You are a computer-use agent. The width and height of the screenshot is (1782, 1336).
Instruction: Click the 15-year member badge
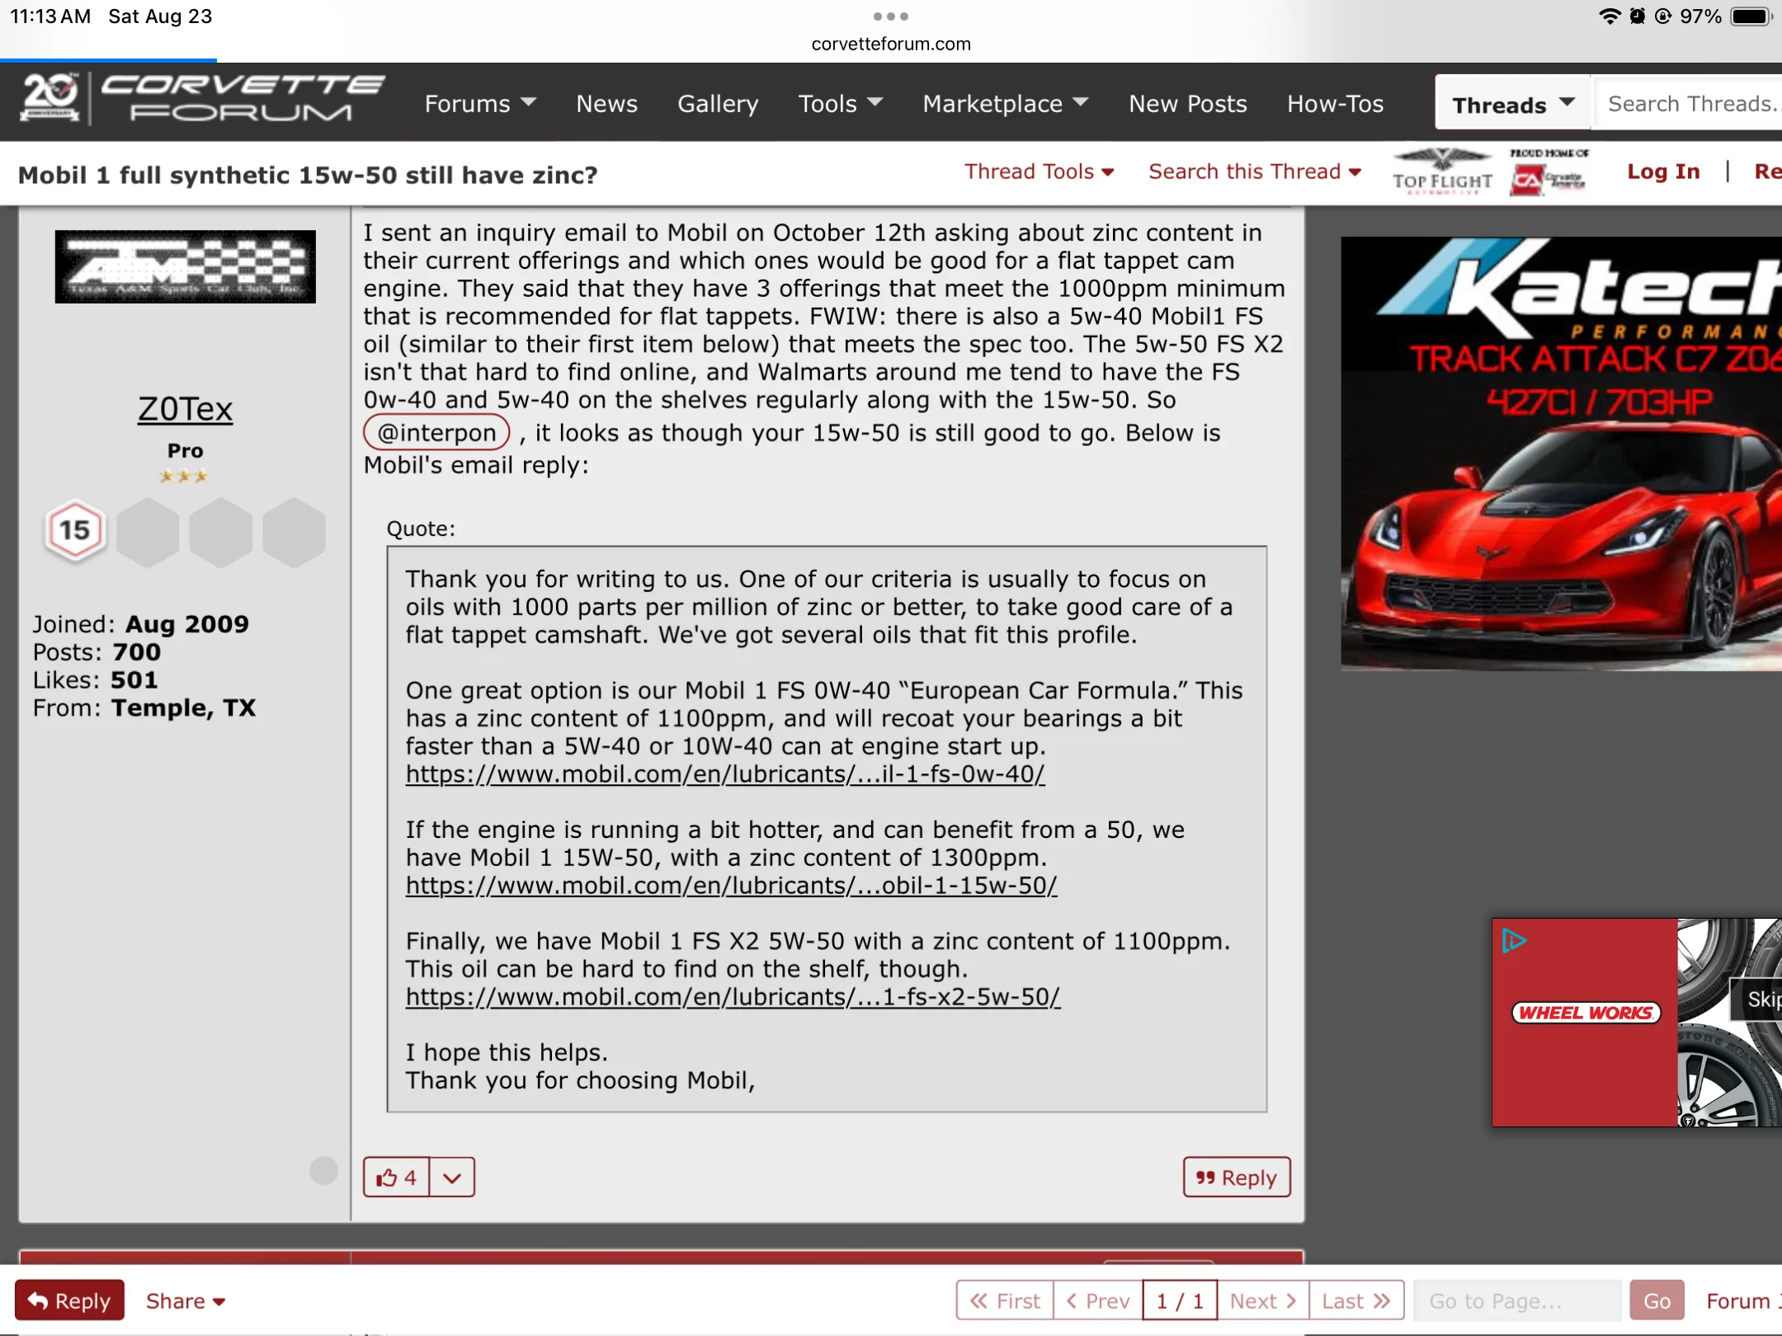(x=74, y=530)
